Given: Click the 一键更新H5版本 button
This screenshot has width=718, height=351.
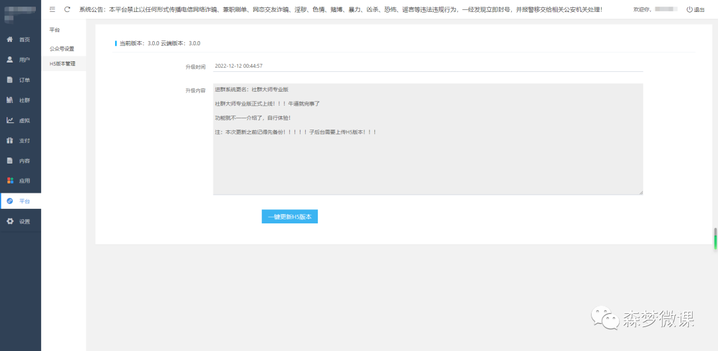Looking at the screenshot, I should [290, 217].
